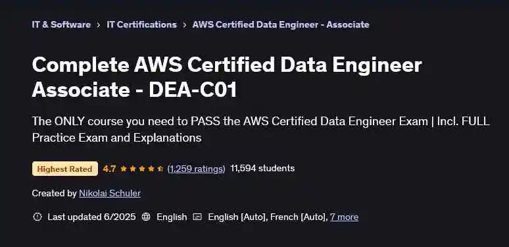Click the 11,594 students count
The width and height of the screenshot is (509, 247).
pos(262,169)
